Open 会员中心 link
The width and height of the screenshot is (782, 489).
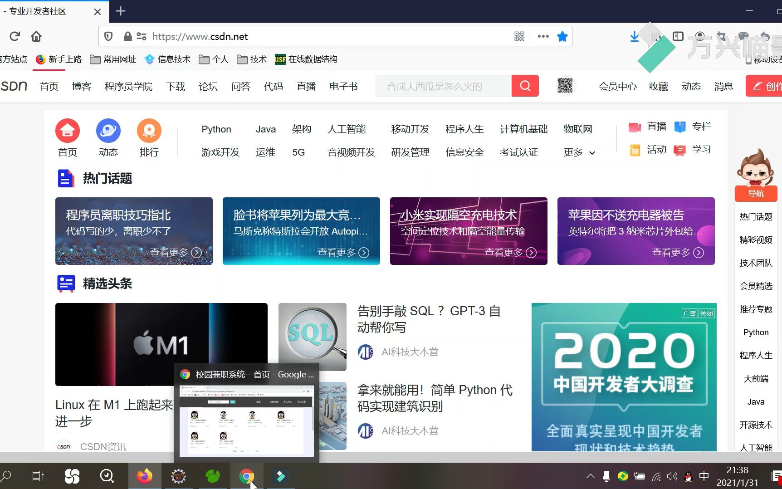[x=618, y=86]
